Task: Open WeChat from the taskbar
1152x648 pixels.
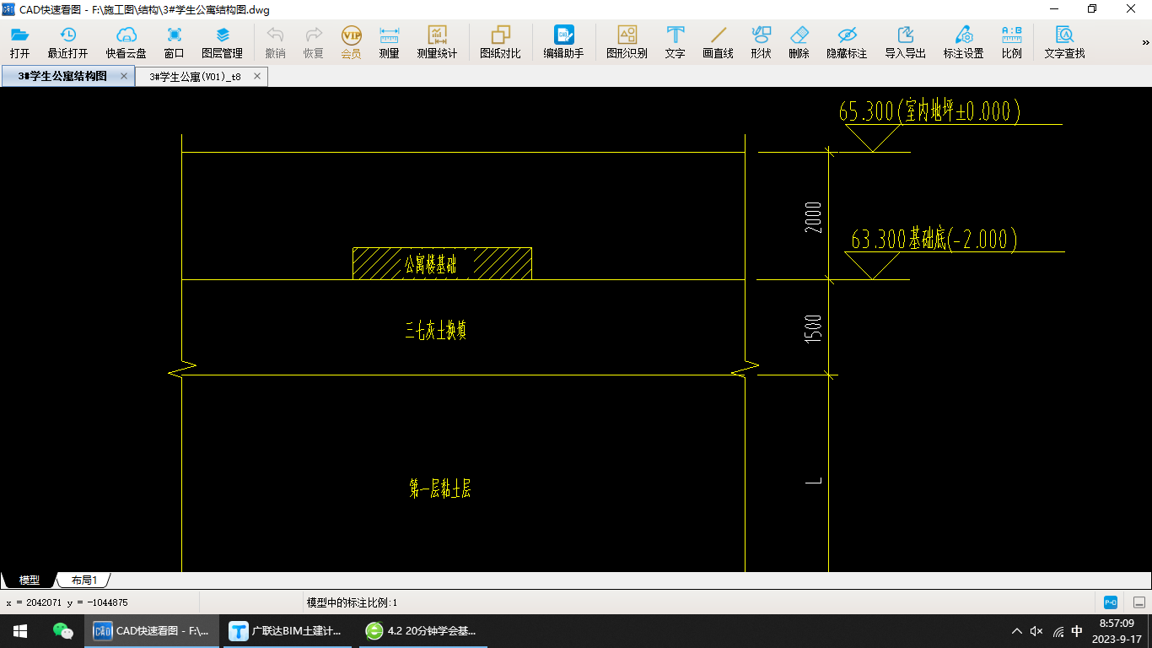Action: pos(62,631)
